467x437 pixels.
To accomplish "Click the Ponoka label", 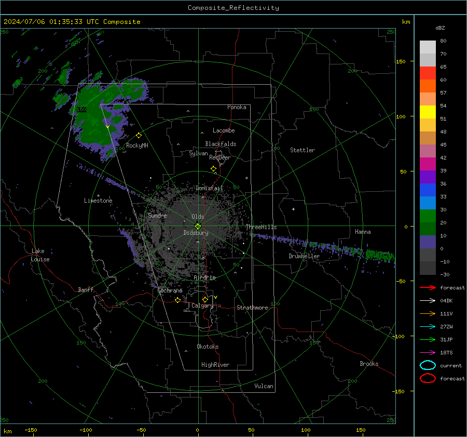I will pos(237,107).
